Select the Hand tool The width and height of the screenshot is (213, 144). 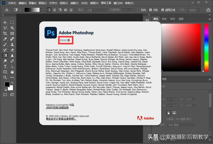click(x=12, y=72)
